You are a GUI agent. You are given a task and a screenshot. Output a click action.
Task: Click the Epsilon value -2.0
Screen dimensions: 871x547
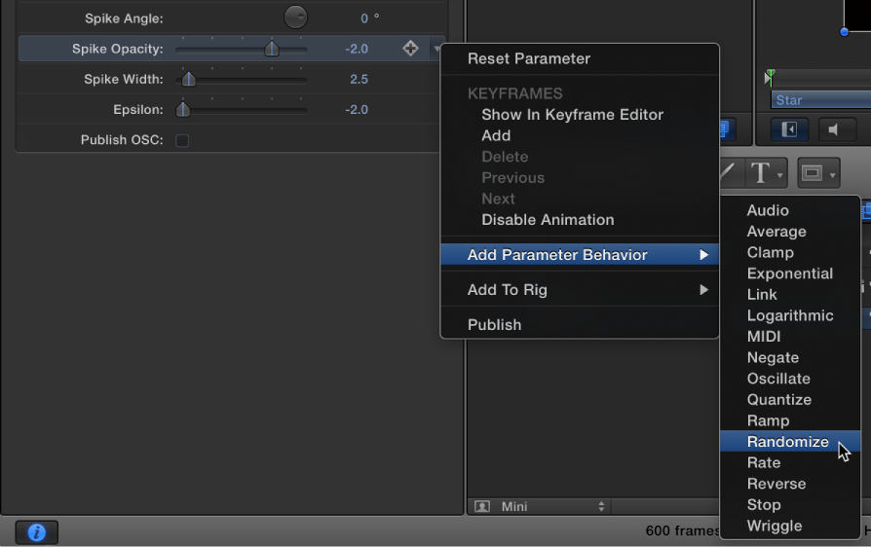coord(356,110)
